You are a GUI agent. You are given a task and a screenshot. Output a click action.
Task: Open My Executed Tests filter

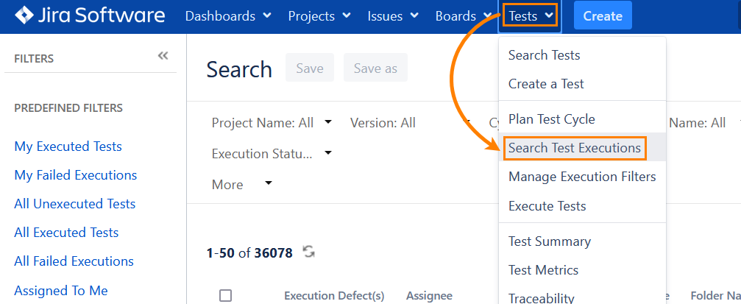point(68,146)
